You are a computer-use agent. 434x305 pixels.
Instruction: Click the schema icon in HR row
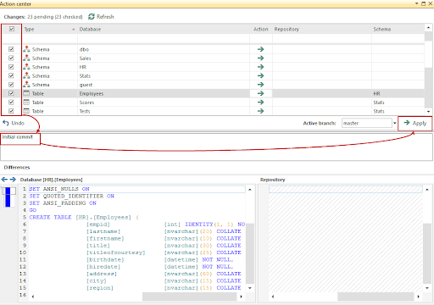click(x=26, y=67)
